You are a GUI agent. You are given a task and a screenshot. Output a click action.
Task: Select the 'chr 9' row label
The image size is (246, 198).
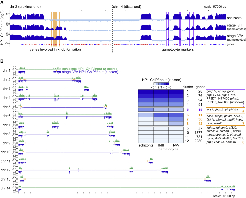click(6, 143)
